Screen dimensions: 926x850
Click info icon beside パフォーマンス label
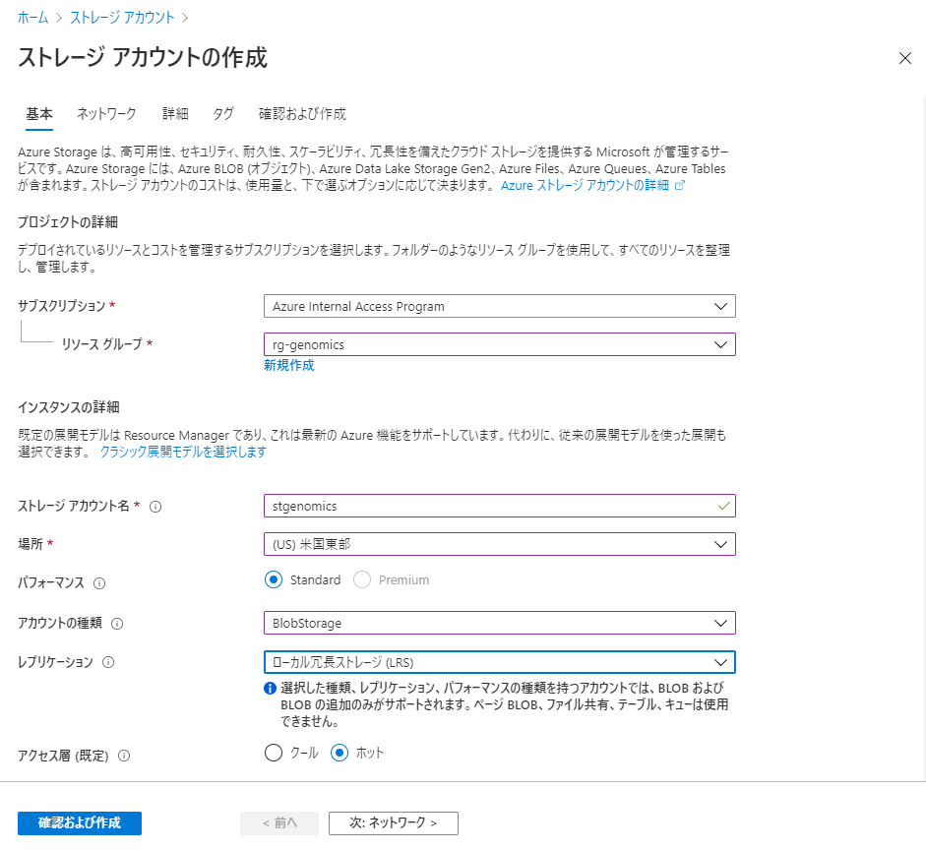pos(99,583)
